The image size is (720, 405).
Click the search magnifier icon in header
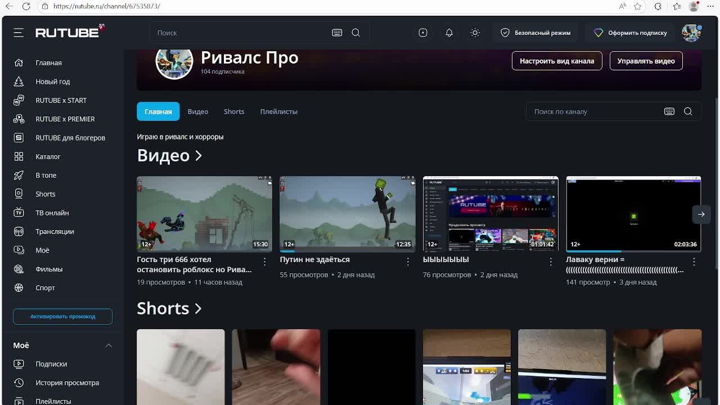(x=356, y=33)
